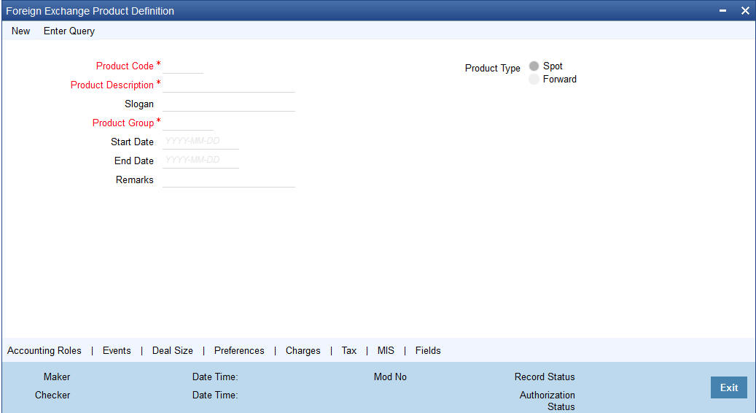Minimize the Foreign Exchange Product Definition window
Image resolution: width=756 pixels, height=413 pixels.
722,11
